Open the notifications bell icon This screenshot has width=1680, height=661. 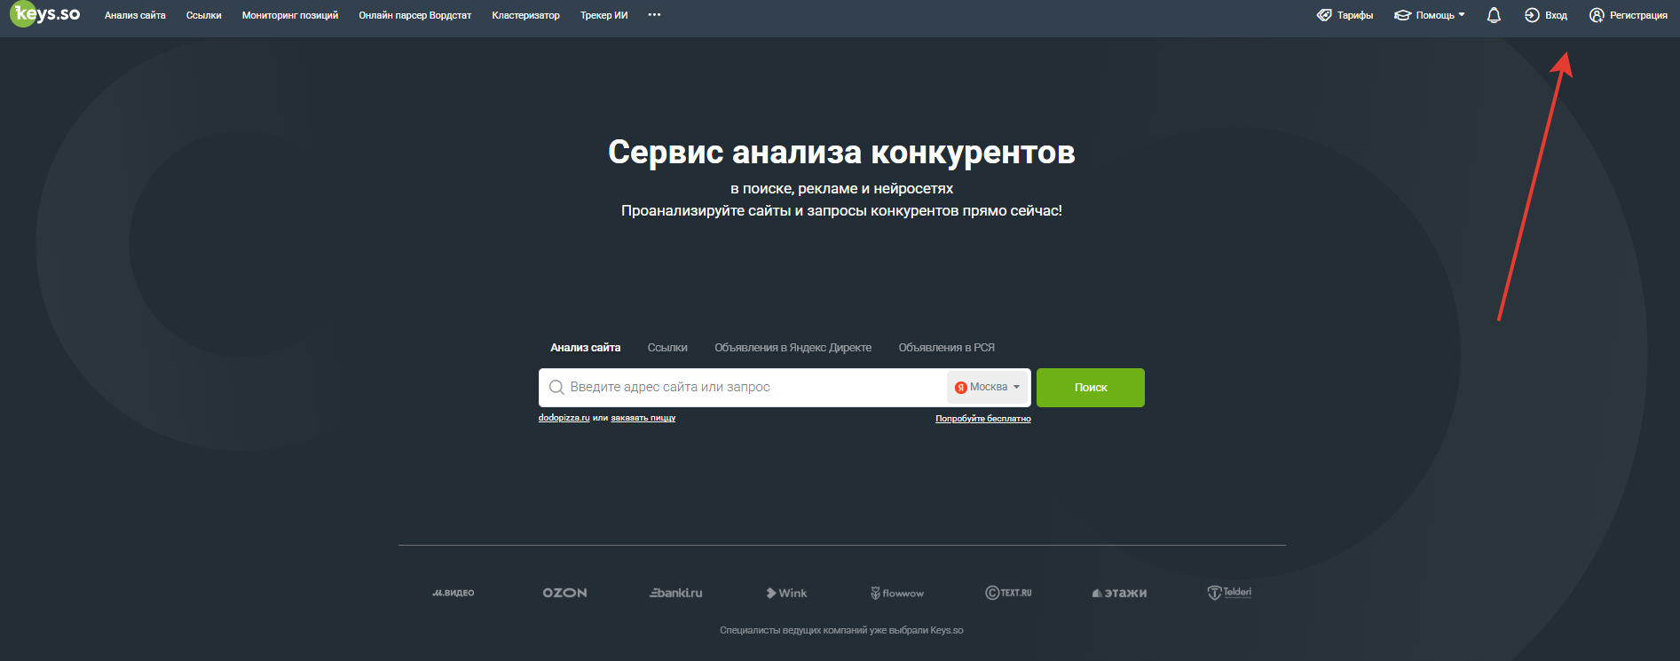point(1494,15)
